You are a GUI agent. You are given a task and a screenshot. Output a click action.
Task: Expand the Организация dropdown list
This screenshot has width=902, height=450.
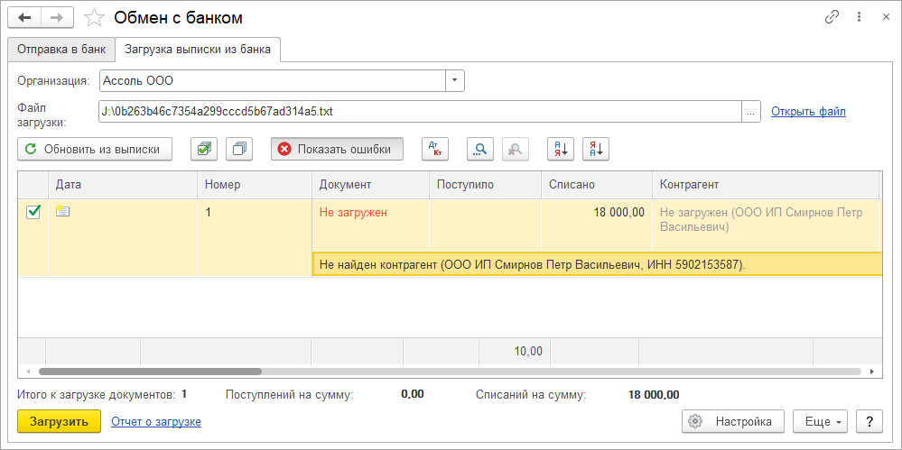coord(455,81)
